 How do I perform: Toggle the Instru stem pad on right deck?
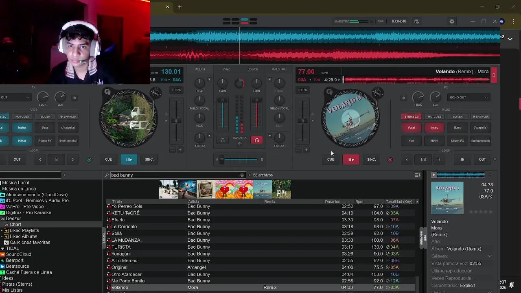click(x=434, y=128)
